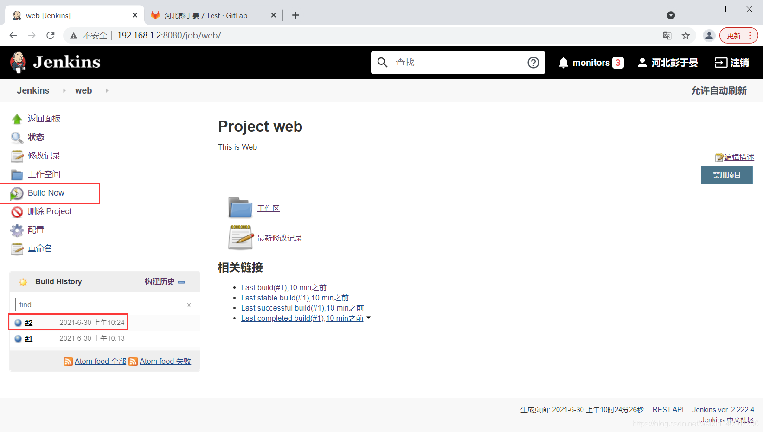
Task: Open the Last successful build(#1) link
Action: click(302, 308)
